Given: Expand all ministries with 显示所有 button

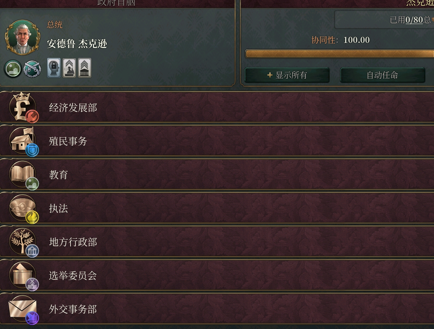Looking at the screenshot, I should point(287,75).
